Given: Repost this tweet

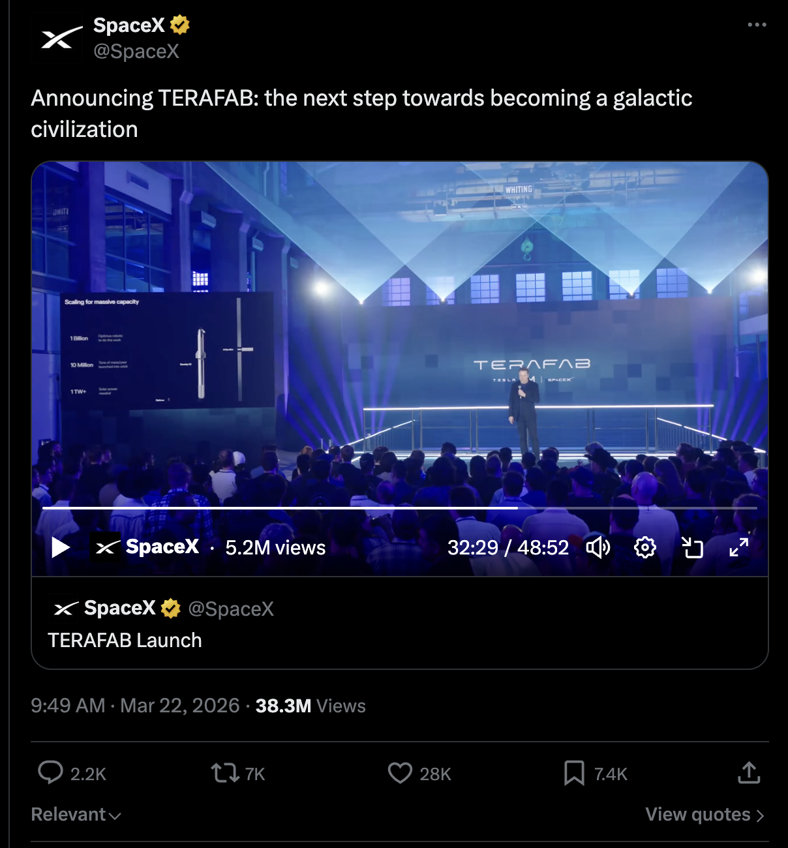Looking at the screenshot, I should point(224,773).
